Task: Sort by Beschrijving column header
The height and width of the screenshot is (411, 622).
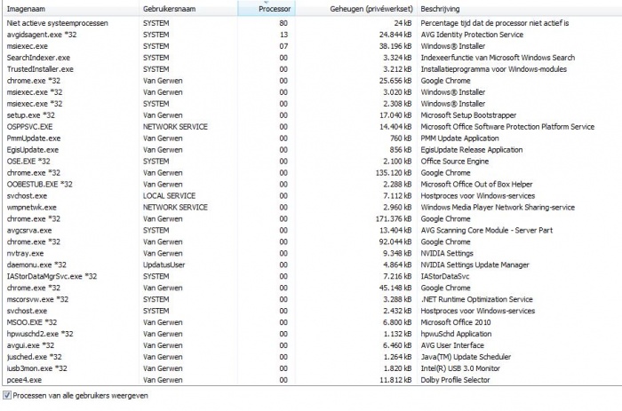Action: [x=519, y=9]
